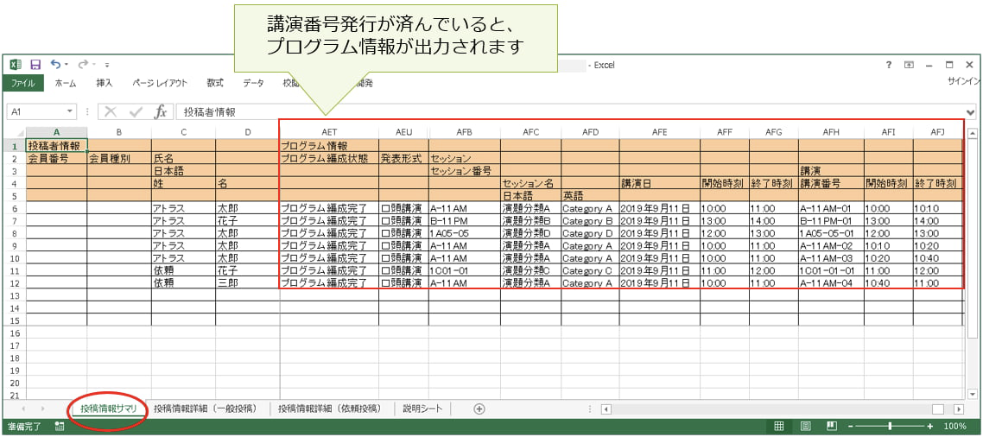Select cell containing 演題分類C
983x437 pixels.
pyautogui.click(x=531, y=271)
